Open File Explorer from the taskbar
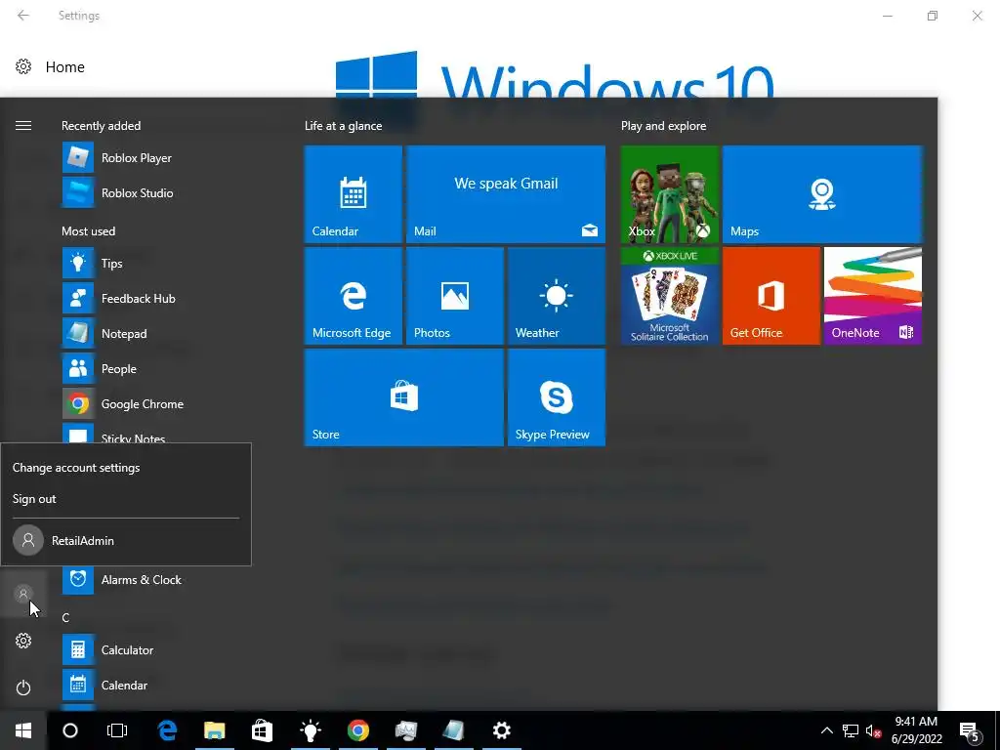This screenshot has width=1000, height=750. pos(214,730)
